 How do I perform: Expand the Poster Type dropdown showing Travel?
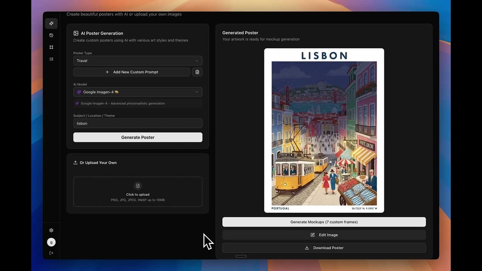coord(138,61)
